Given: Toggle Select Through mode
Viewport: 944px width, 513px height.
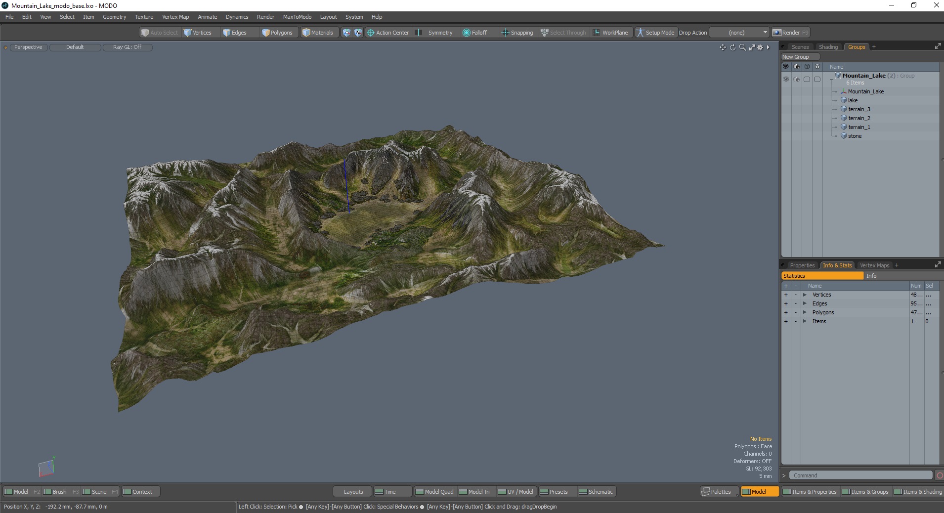Looking at the screenshot, I should coord(563,33).
